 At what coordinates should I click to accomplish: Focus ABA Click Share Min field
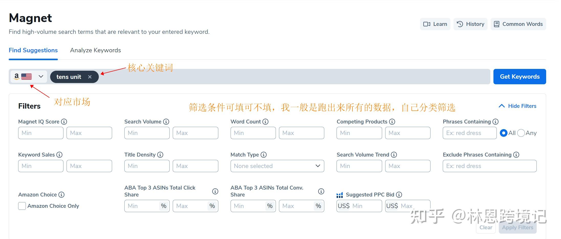click(147, 206)
